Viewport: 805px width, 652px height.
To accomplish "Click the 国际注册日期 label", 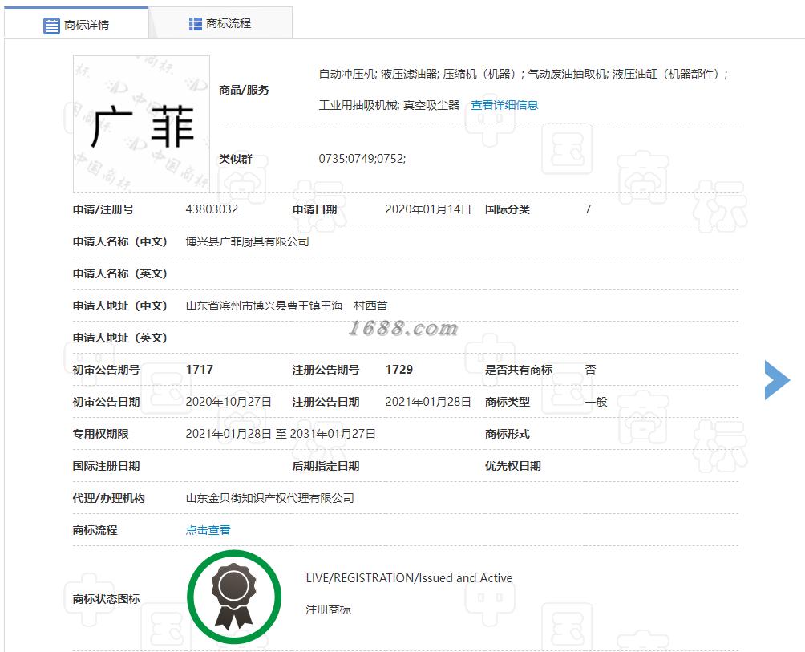I will click(x=107, y=466).
